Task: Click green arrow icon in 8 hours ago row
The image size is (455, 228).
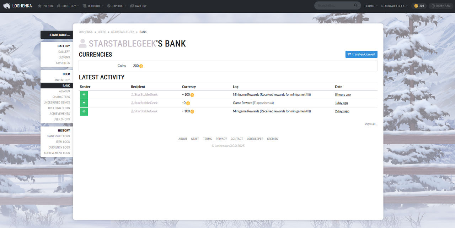Action: pyautogui.click(x=84, y=95)
